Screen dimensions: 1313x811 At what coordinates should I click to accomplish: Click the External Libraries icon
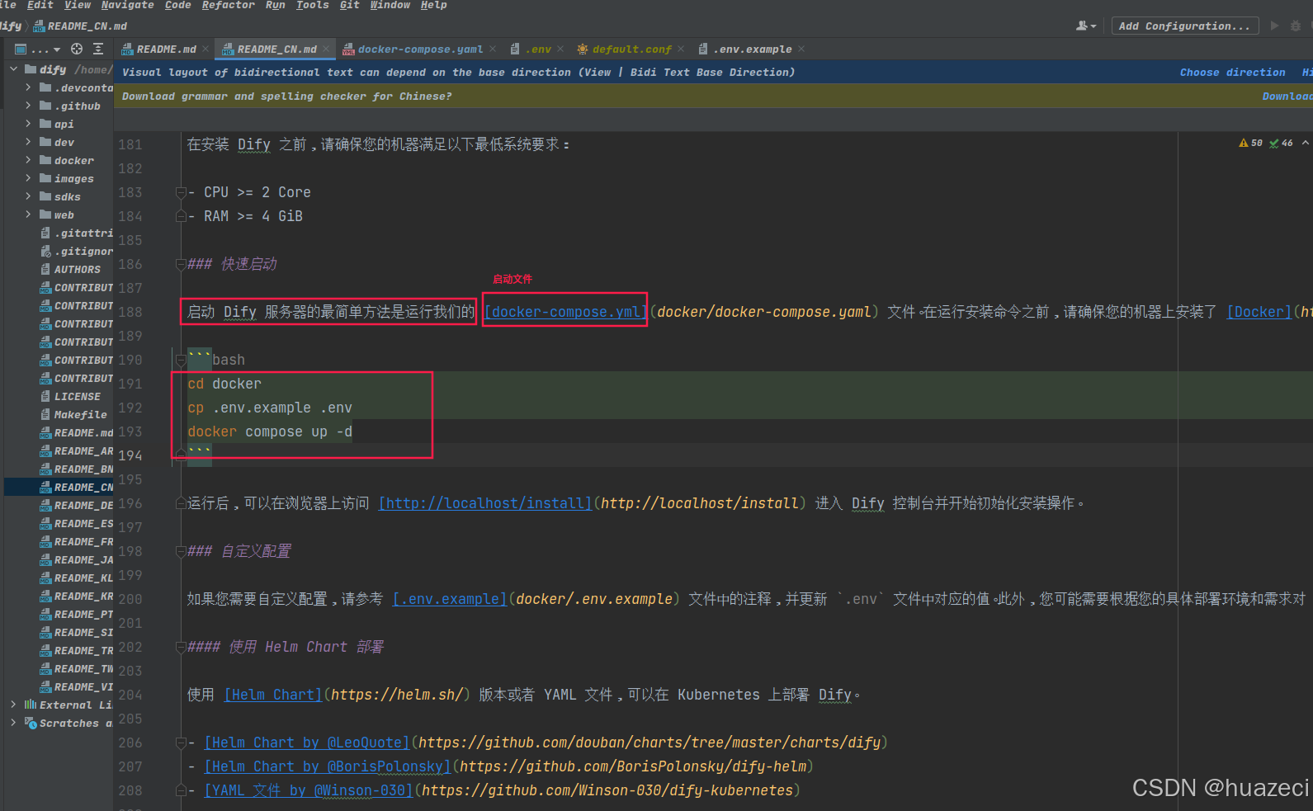[x=31, y=705]
